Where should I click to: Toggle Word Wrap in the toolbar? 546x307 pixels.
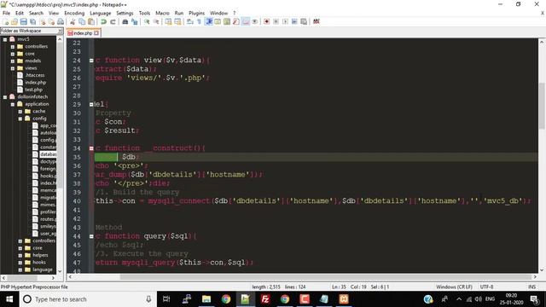189,21
